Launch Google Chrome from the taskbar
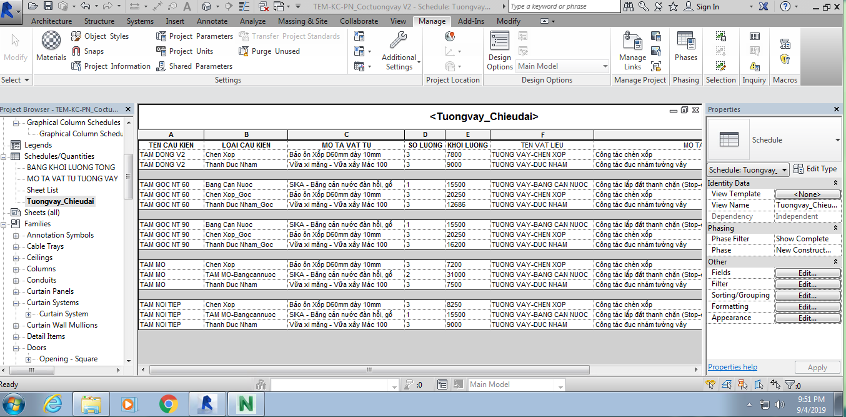The height and width of the screenshot is (417, 846). coord(168,404)
